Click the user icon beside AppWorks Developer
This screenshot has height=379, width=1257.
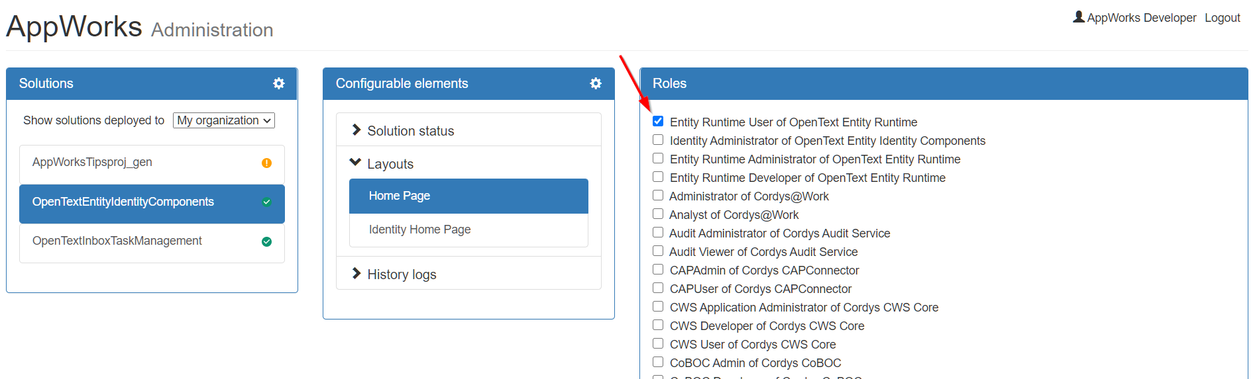pyautogui.click(x=1078, y=17)
